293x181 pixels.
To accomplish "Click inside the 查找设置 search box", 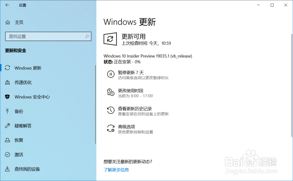I will (44, 36).
